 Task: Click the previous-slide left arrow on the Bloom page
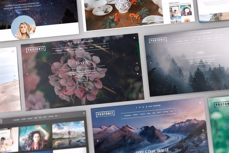pos(27,74)
